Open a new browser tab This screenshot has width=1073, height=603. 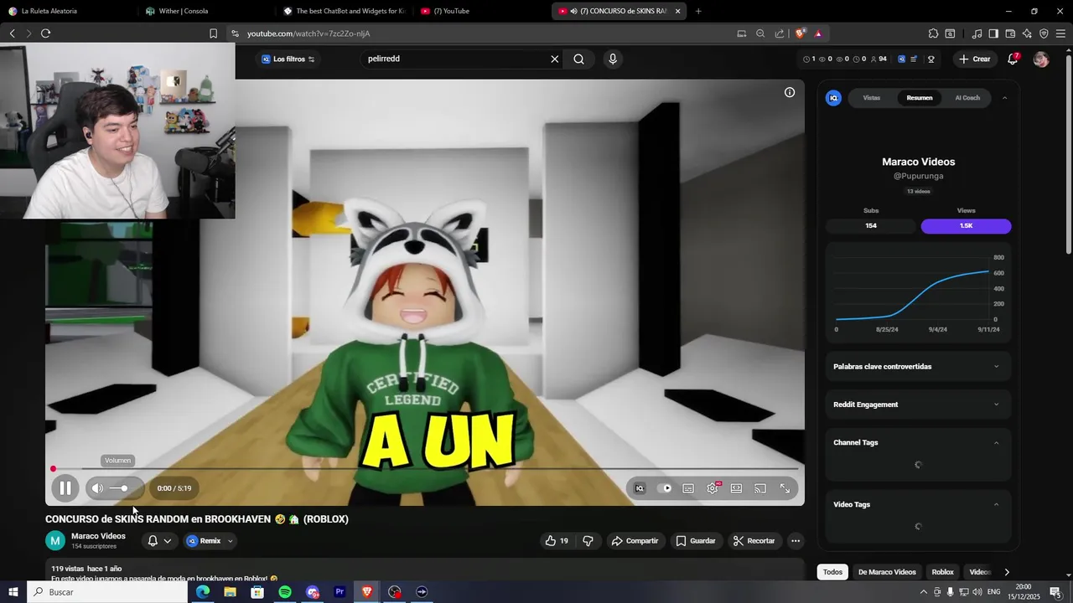tap(698, 11)
